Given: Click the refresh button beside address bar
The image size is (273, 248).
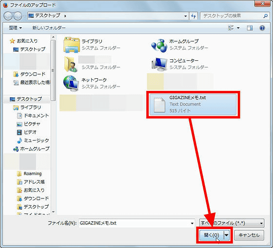Looking at the screenshot, I should [x=194, y=16].
